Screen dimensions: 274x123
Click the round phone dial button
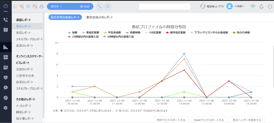point(100,6)
